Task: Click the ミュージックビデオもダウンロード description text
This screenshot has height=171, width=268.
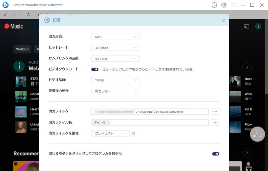Action: (148, 69)
